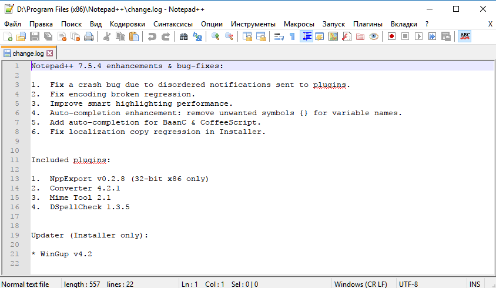This screenshot has width=496, height=288.
Task: Toggle the ABC spell check icon
Action: (465, 36)
